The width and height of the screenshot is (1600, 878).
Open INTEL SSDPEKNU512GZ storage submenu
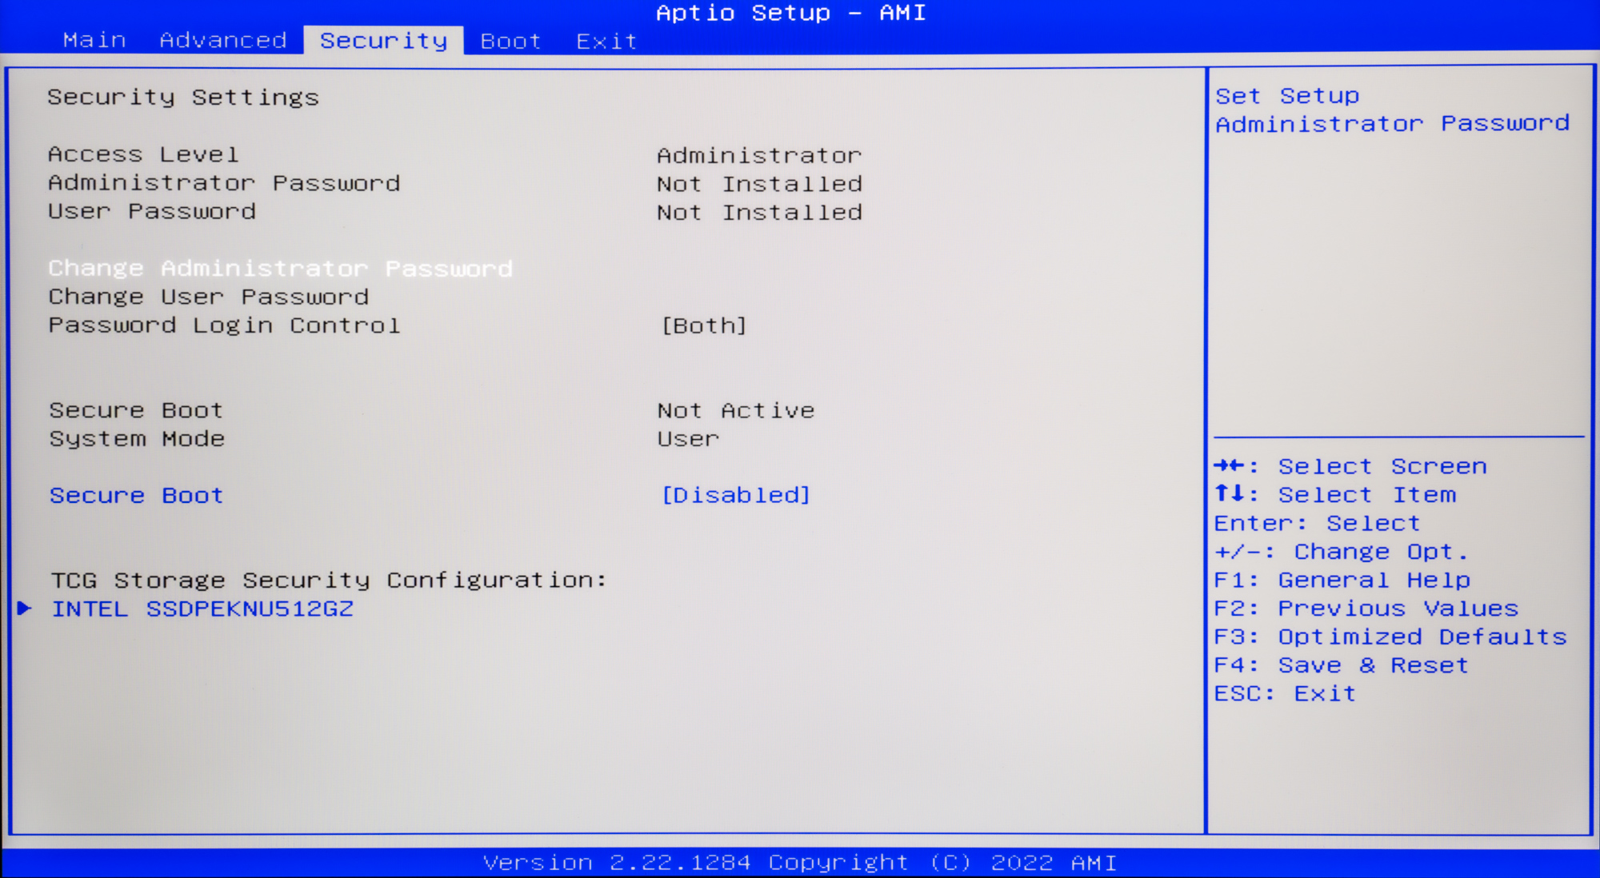202,609
